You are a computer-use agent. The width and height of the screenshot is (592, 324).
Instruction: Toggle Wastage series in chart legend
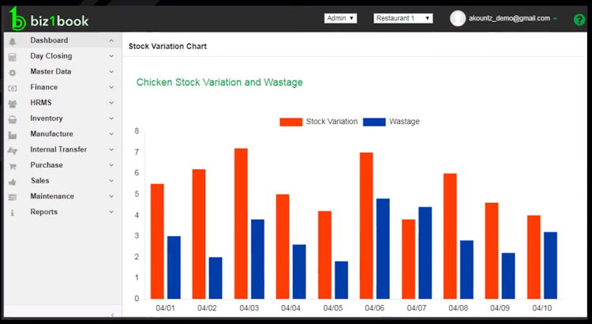click(392, 122)
